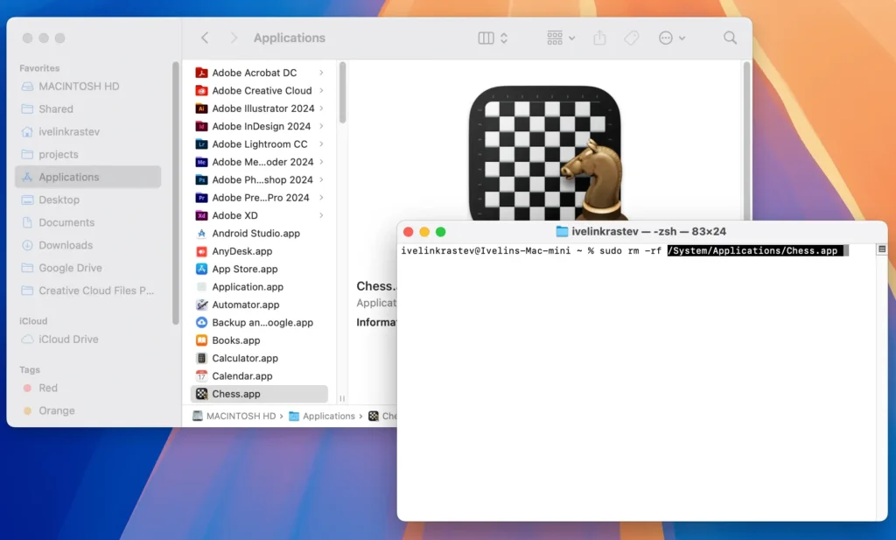Viewport: 896px width, 540px height.
Task: Open Desktop in the sidebar
Action: (x=88, y=200)
